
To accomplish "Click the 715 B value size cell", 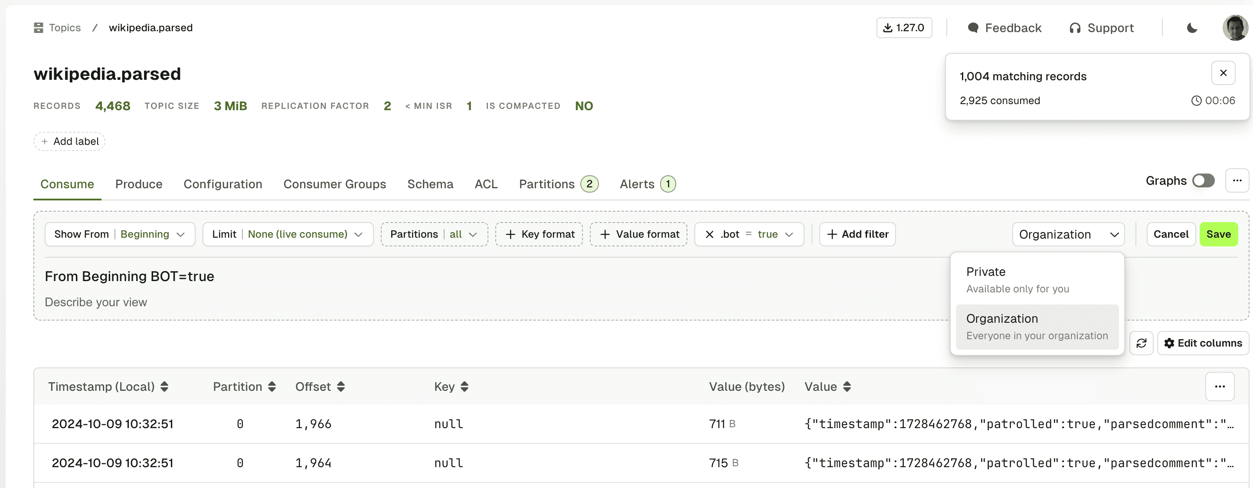I will pyautogui.click(x=723, y=463).
